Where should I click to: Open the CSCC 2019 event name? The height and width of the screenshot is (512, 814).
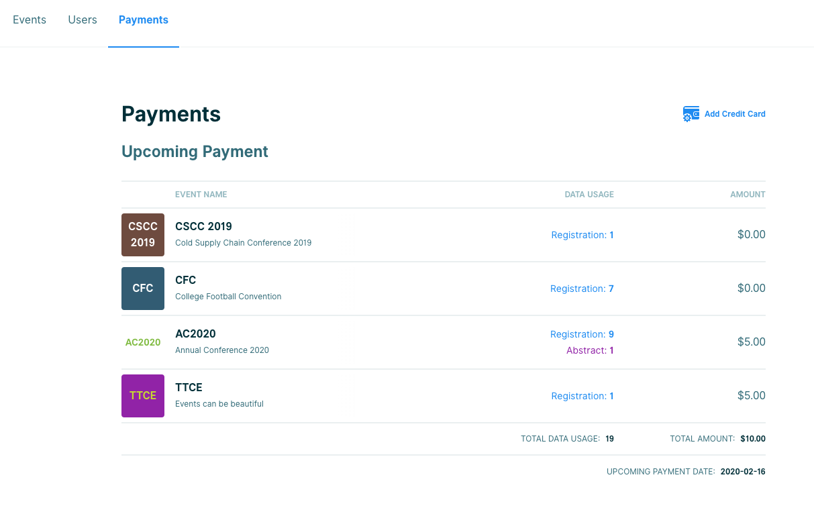pos(203,227)
